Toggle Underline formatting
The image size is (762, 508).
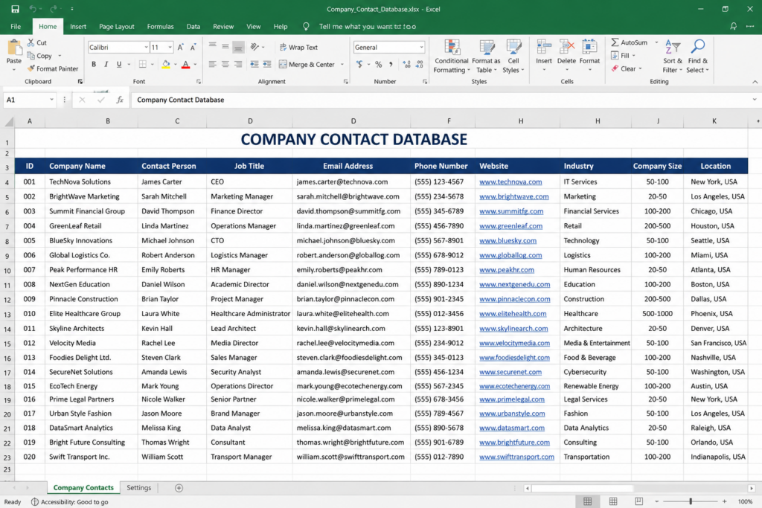tap(118, 64)
